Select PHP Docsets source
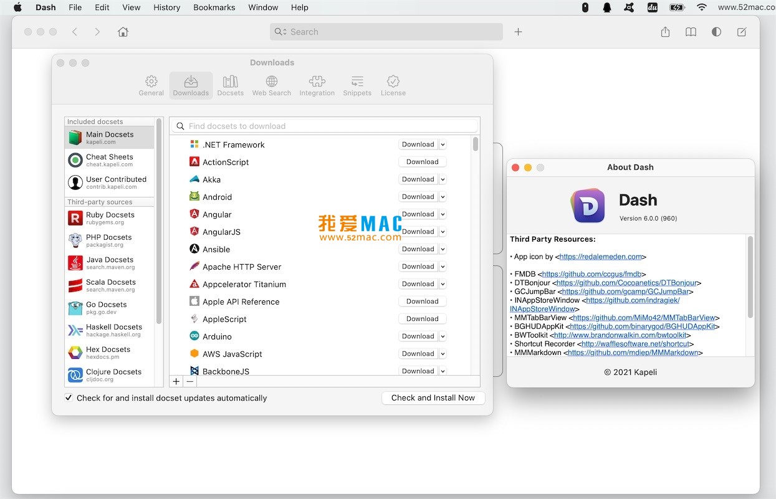Image resolution: width=776 pixels, height=499 pixels. pos(109,240)
